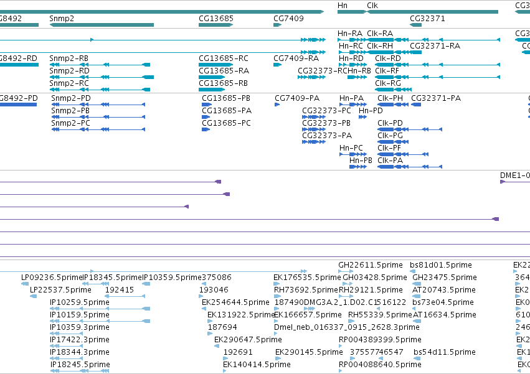The height and width of the screenshot is (374, 530).
Task: Select the CG13685-PC protein label
Action: (x=227, y=123)
